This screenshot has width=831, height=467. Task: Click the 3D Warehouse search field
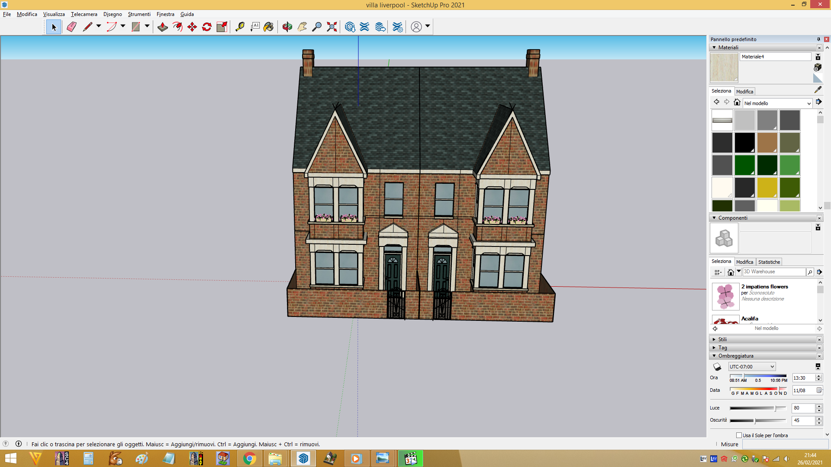pyautogui.click(x=774, y=272)
